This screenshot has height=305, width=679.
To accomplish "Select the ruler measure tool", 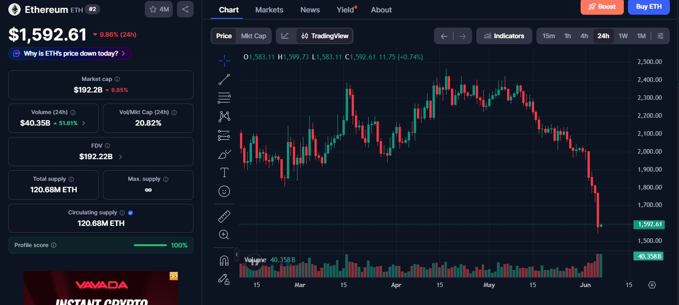I will (x=224, y=216).
